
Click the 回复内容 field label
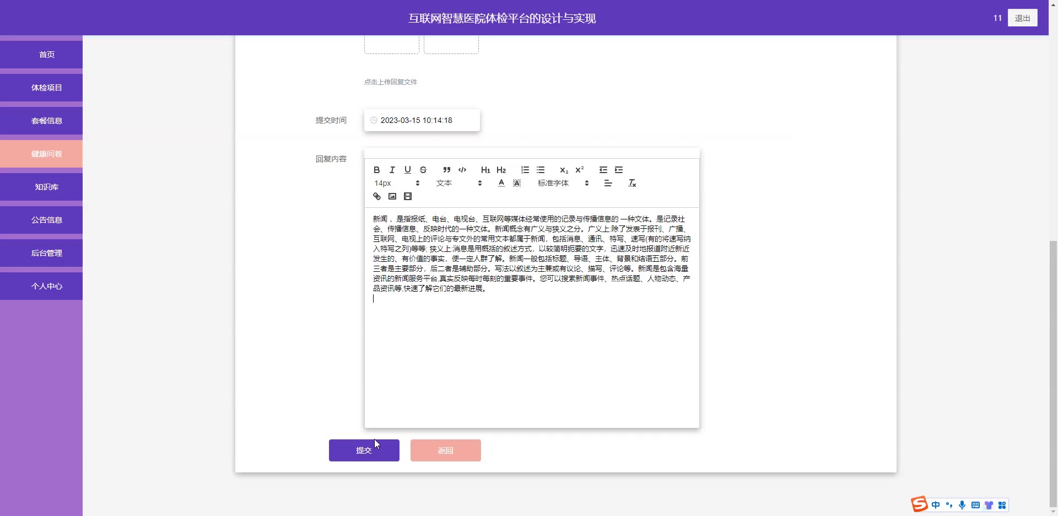coord(331,159)
